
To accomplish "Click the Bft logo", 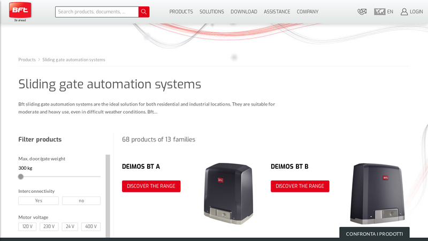I will [20, 10].
